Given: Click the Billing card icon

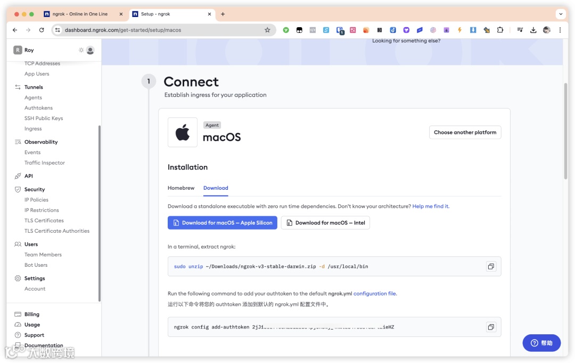Looking at the screenshot, I should point(18,315).
